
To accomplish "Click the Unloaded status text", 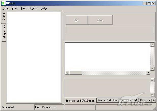I will click(x=8, y=107).
